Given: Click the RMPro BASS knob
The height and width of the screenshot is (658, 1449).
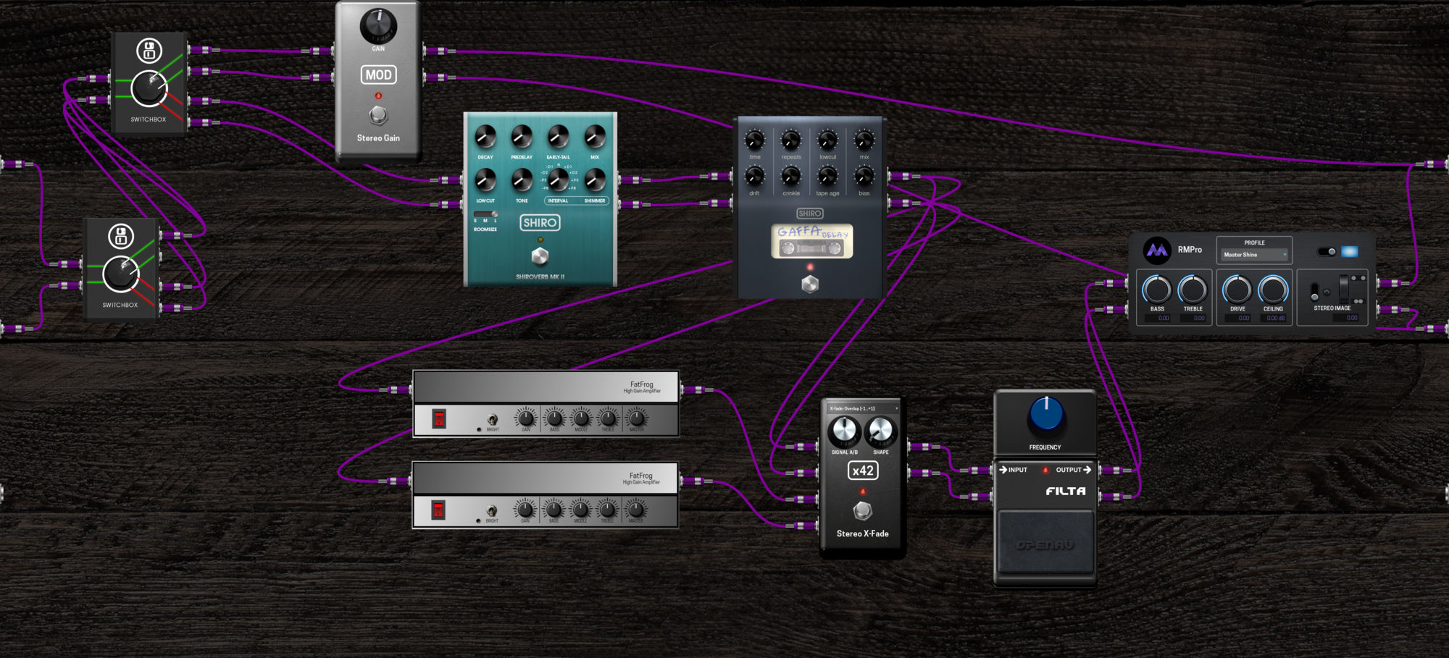Looking at the screenshot, I should coord(1157,290).
